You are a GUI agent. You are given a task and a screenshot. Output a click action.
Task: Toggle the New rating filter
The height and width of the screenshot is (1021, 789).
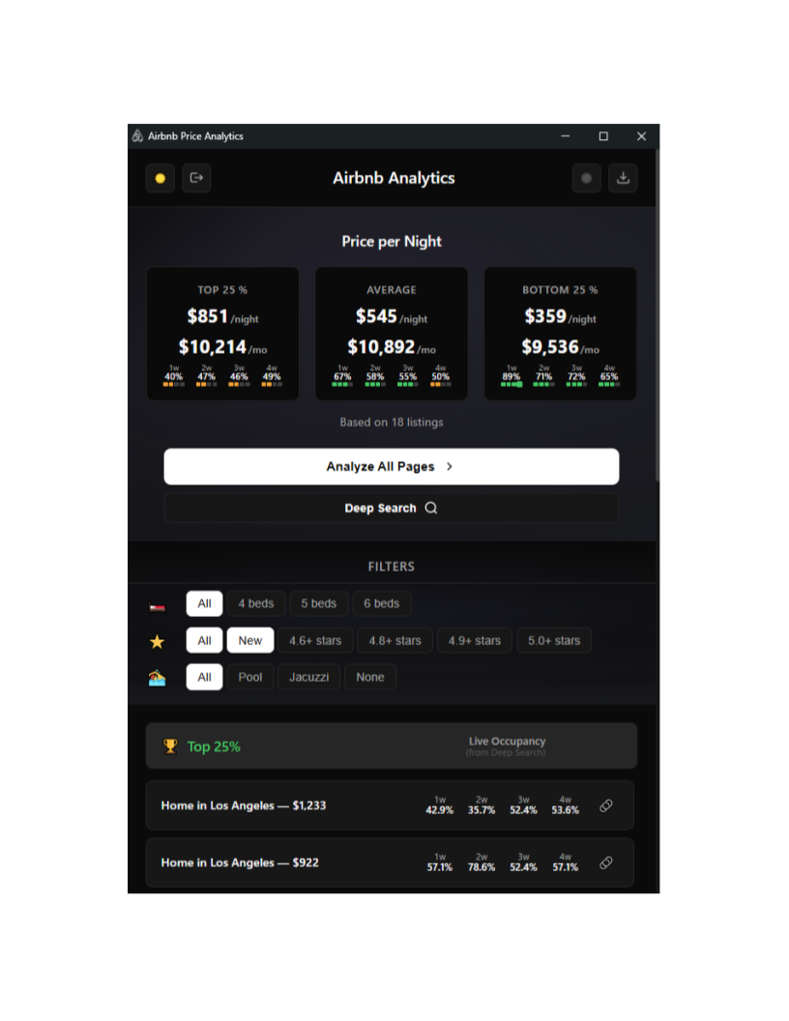point(250,641)
